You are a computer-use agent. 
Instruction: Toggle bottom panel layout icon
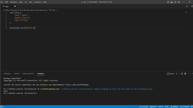(x=172, y=2)
